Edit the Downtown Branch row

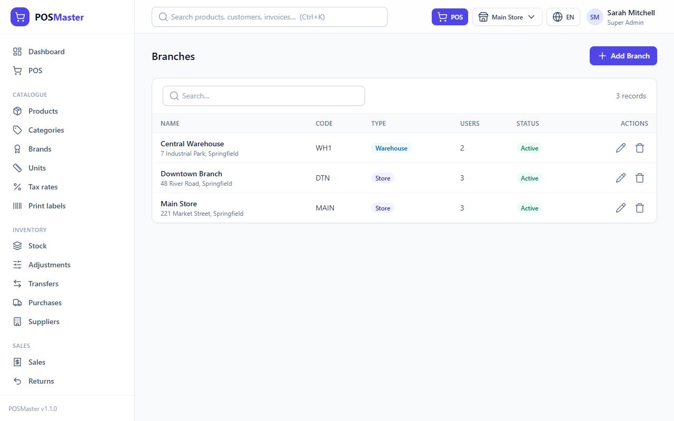click(621, 178)
